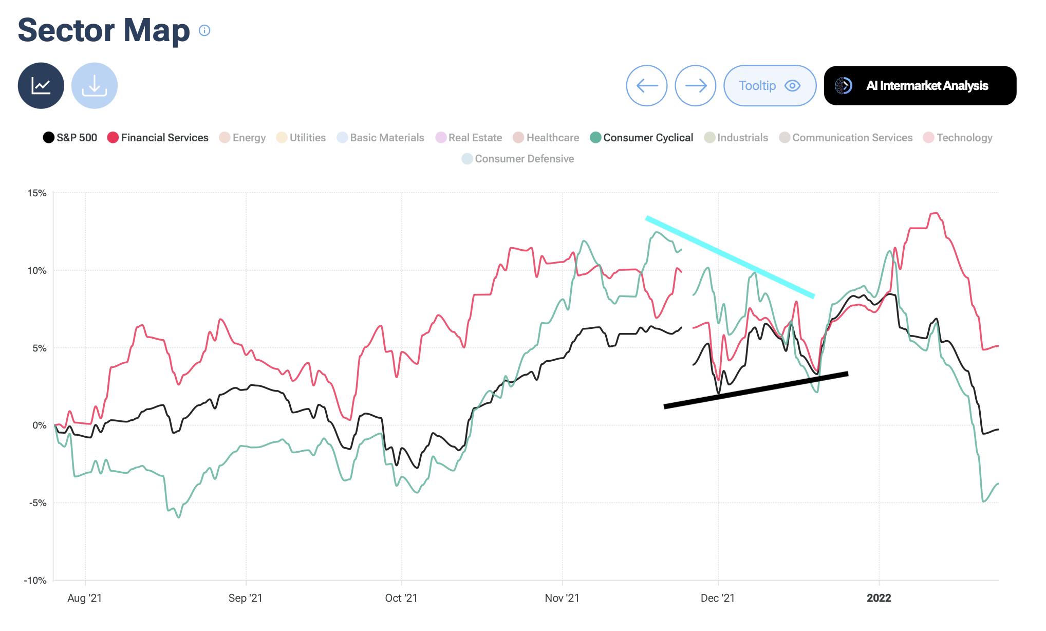Click the 2022 label on time axis
The width and height of the screenshot is (1046, 631).
click(879, 598)
